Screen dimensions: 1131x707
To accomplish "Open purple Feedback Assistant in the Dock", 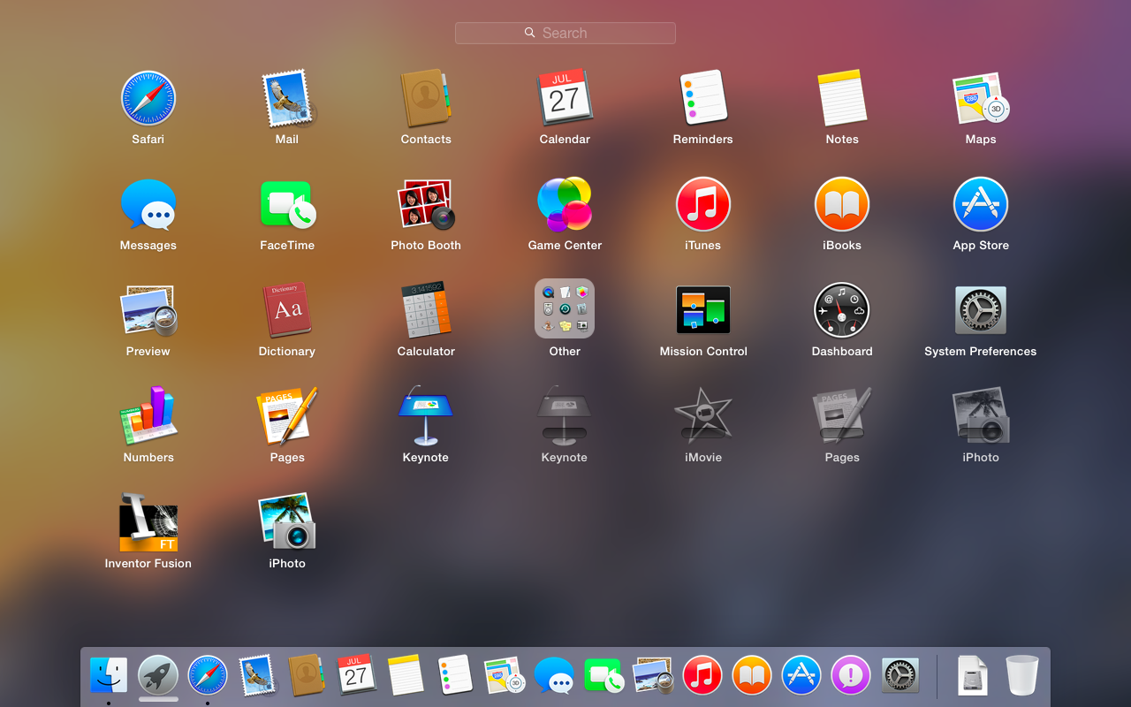I will coord(851,676).
